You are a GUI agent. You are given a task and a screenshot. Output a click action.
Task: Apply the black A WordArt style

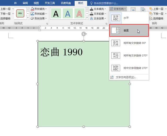pyautogui.click(x=56, y=14)
